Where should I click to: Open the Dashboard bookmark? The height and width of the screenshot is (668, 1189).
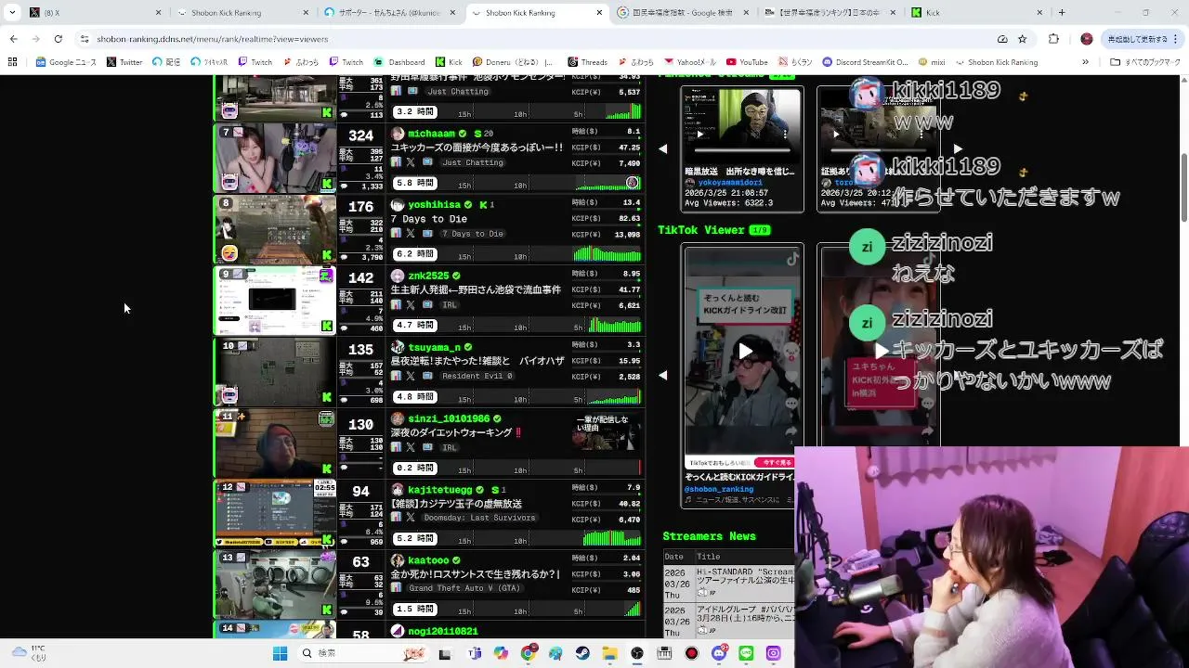coord(399,62)
